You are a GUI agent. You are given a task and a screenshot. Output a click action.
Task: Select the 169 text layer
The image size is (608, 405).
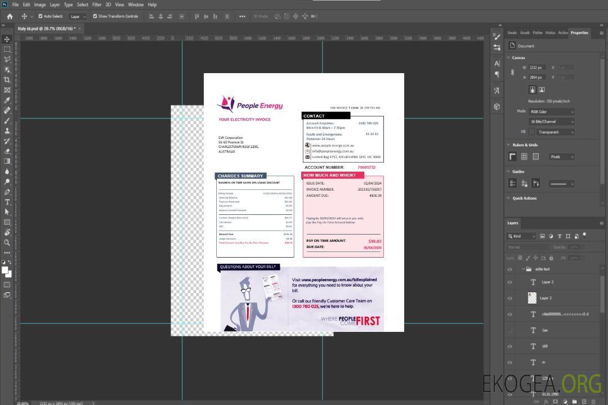(x=545, y=346)
